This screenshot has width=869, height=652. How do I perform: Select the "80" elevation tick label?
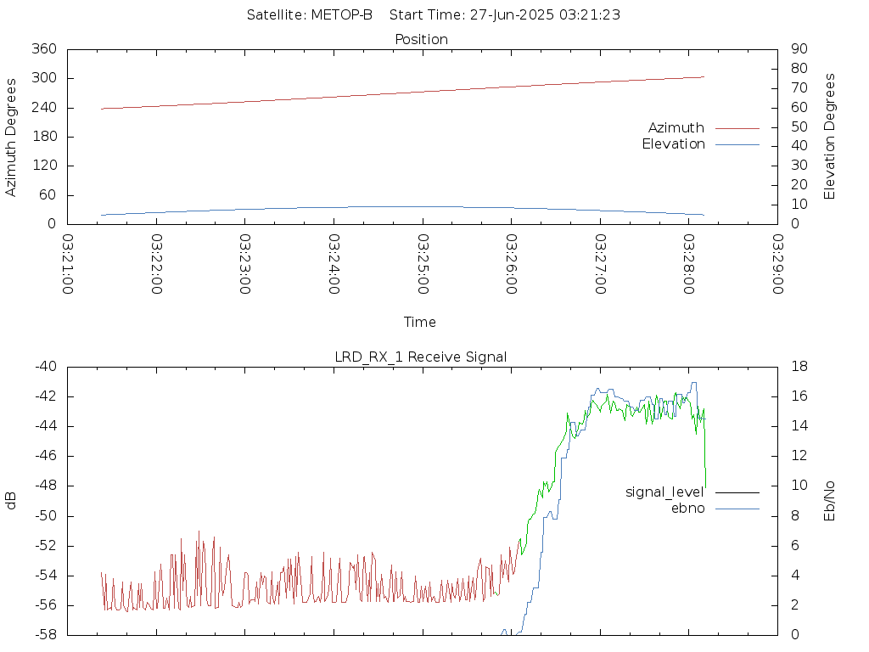pyautogui.click(x=799, y=69)
